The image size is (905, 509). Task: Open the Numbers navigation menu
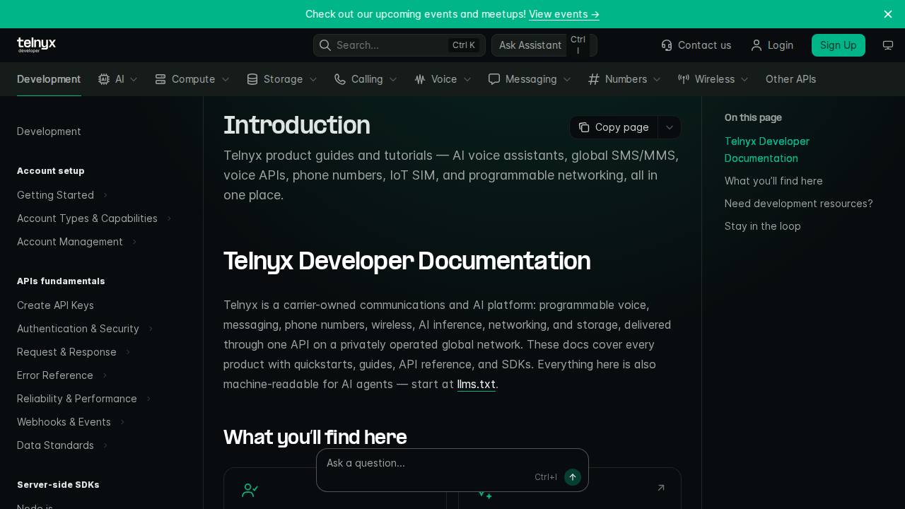coord(625,79)
